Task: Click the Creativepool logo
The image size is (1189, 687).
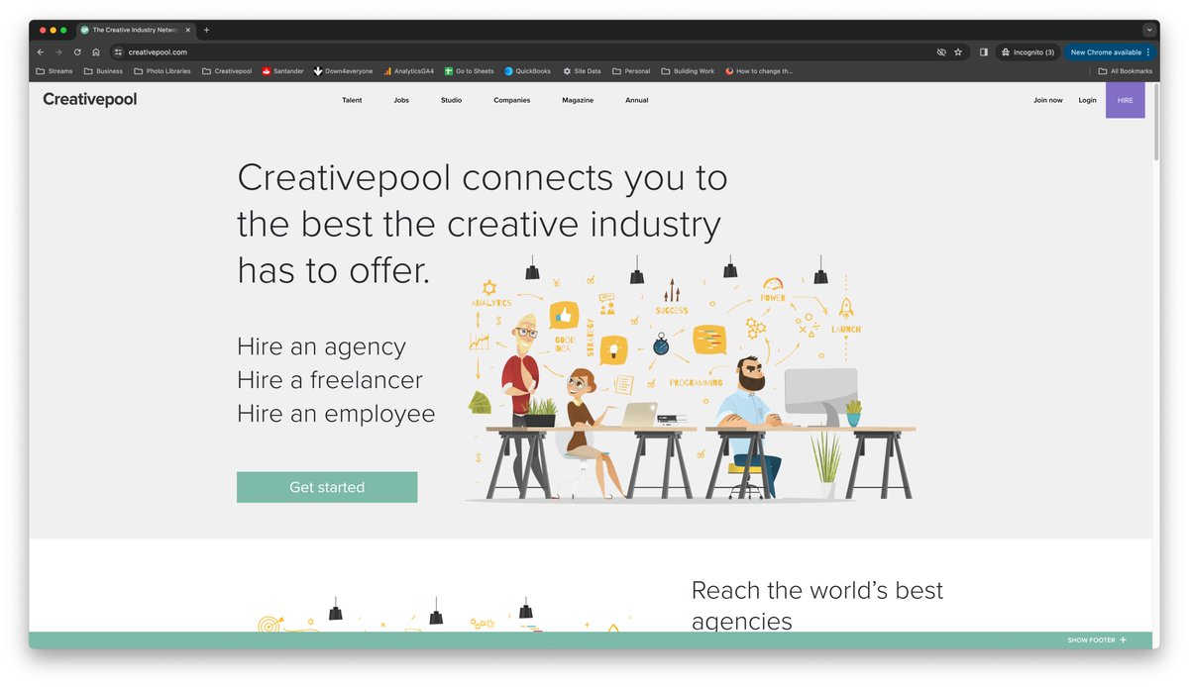Action: (90, 99)
